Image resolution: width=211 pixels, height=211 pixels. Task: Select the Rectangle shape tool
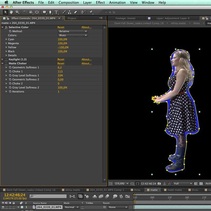click(x=45, y=12)
